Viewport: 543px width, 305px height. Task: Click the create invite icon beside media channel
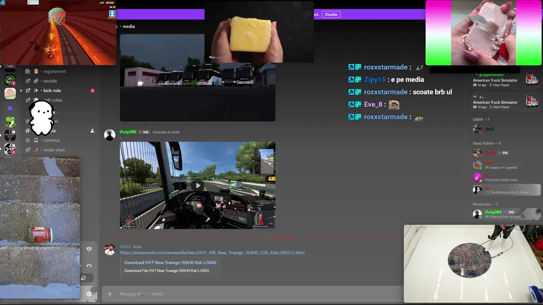[x=92, y=131]
